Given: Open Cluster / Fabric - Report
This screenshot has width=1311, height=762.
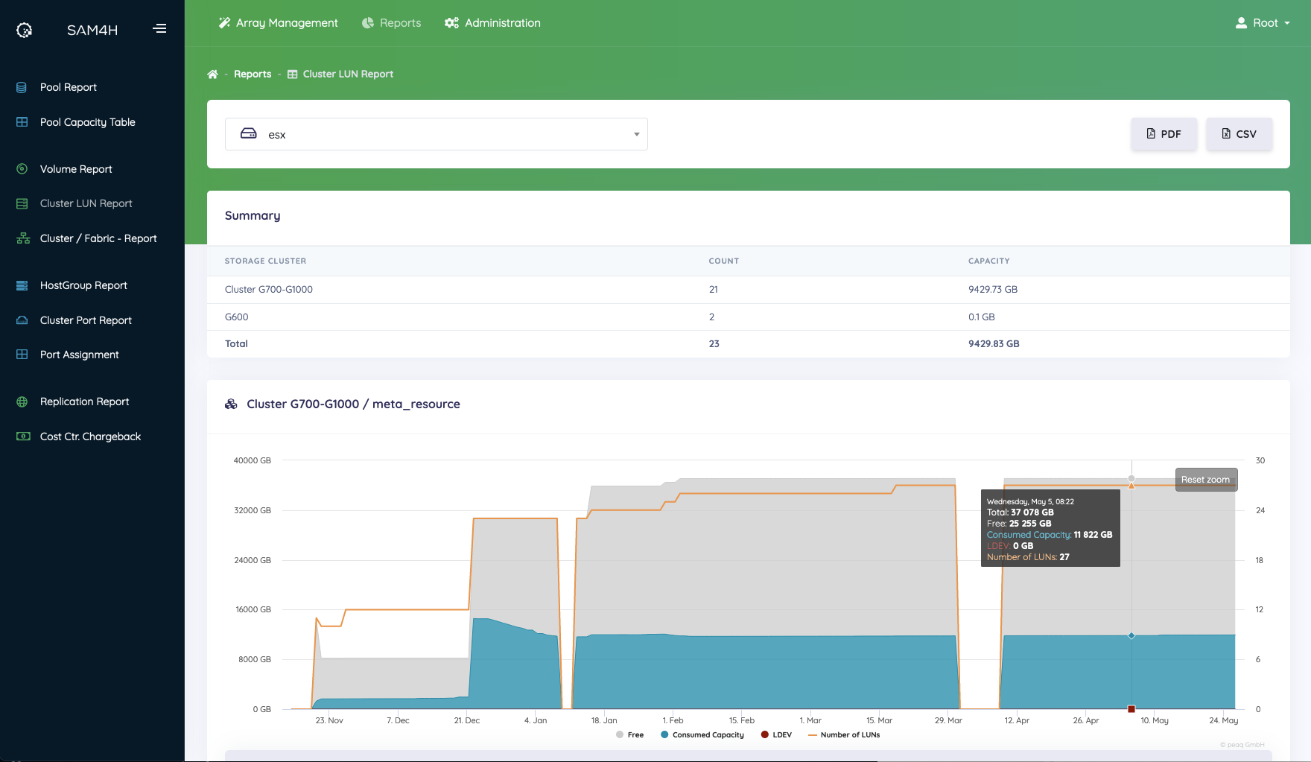Looking at the screenshot, I should 98,238.
